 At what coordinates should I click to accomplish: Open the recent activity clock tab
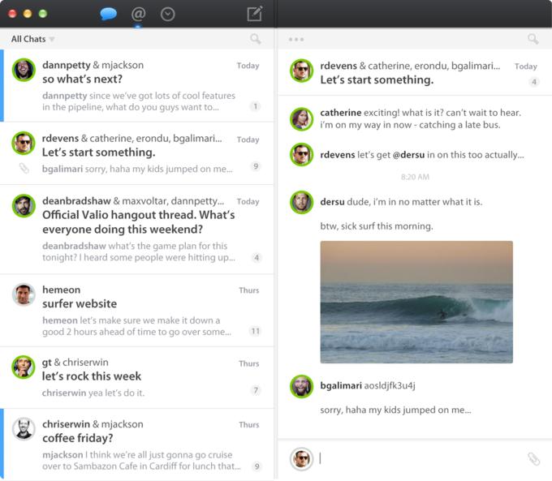[167, 15]
